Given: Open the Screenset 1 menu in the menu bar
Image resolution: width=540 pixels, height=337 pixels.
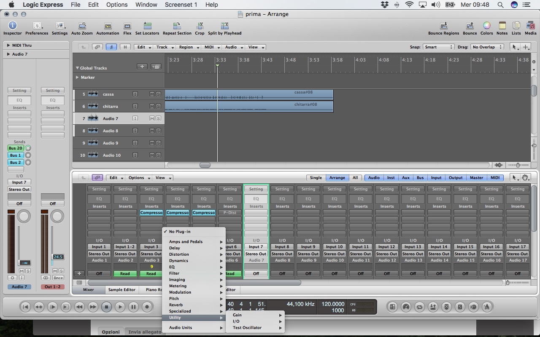Looking at the screenshot, I should click(181, 5).
